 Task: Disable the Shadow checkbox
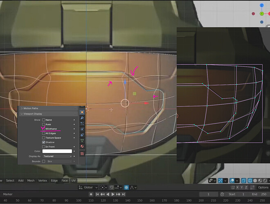tap(43, 142)
